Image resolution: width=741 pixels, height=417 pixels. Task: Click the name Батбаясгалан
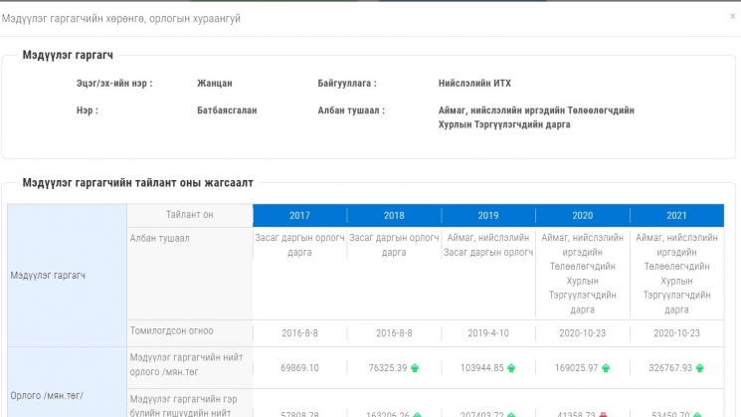[227, 110]
